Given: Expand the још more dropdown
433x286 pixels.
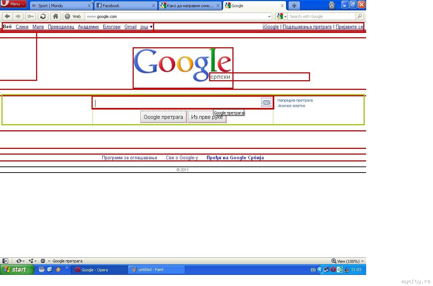Looking at the screenshot, I should point(146,27).
